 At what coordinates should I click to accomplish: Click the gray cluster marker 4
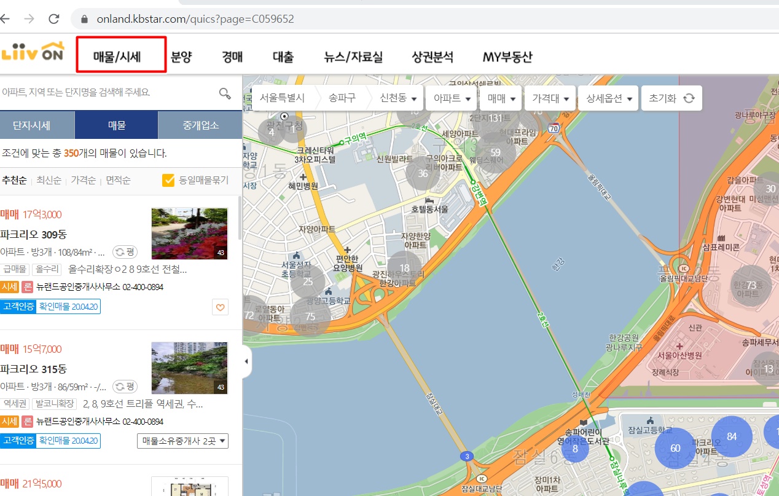point(271,132)
